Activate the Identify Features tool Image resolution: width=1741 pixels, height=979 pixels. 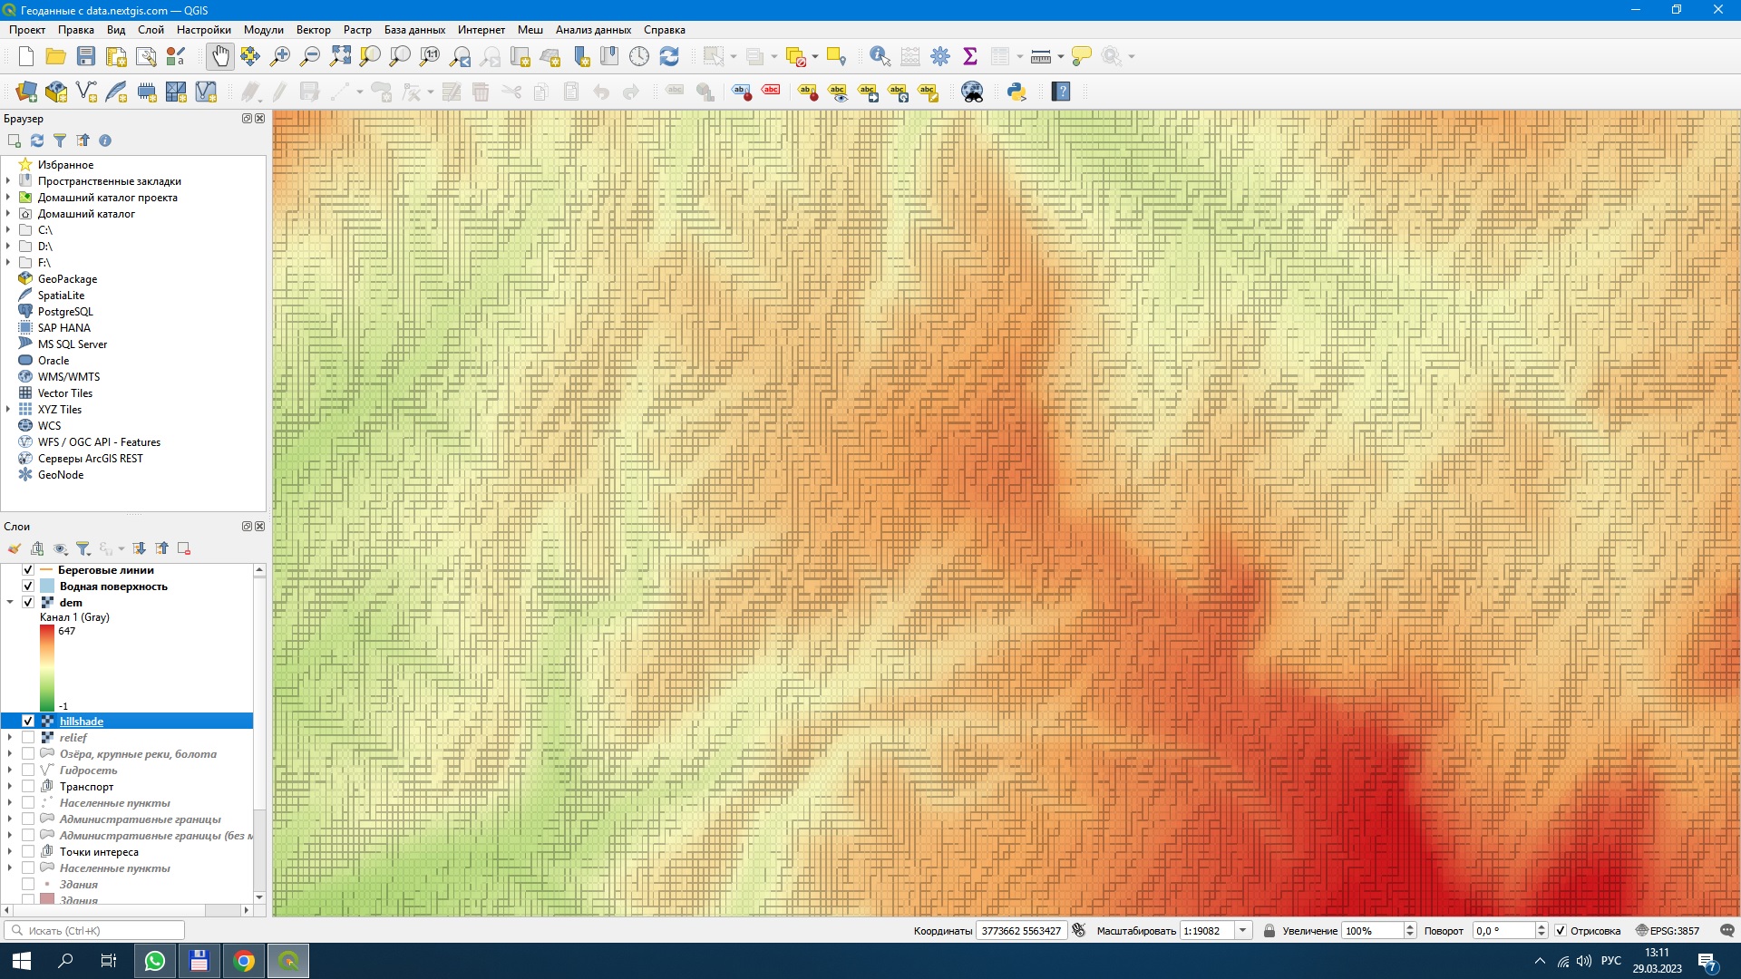(878, 55)
